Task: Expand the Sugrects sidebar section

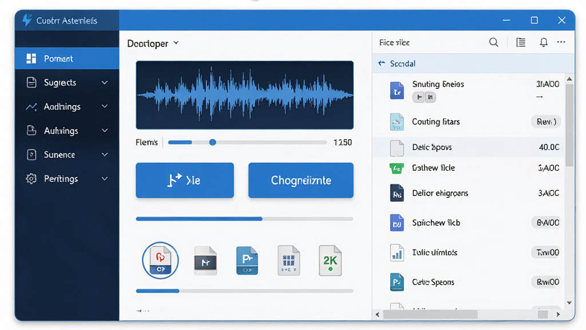Action: [105, 82]
